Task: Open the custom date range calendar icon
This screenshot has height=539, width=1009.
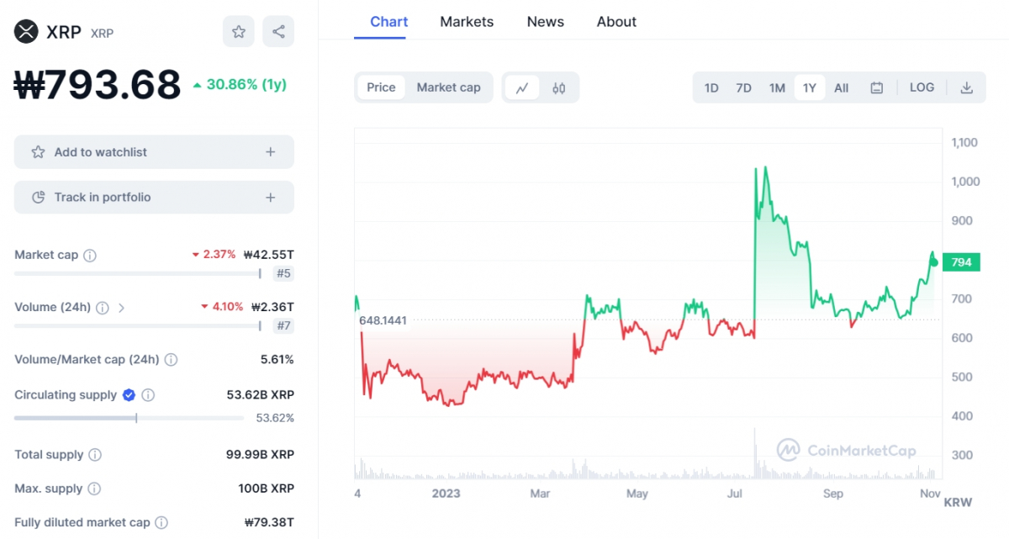Action: [876, 87]
